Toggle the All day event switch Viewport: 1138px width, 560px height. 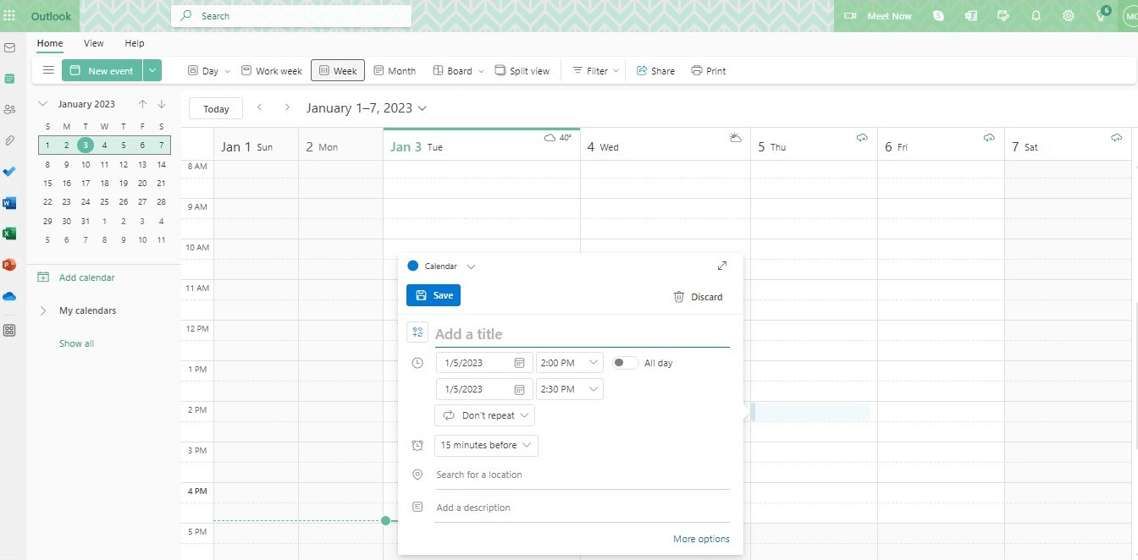click(x=624, y=362)
